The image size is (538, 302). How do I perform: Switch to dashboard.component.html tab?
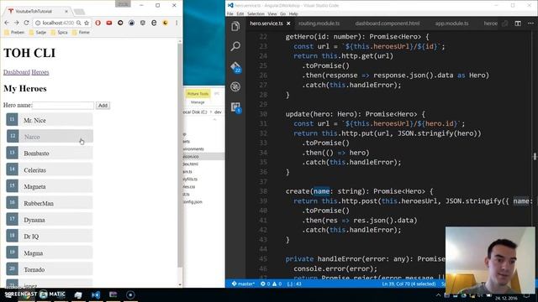click(387, 23)
